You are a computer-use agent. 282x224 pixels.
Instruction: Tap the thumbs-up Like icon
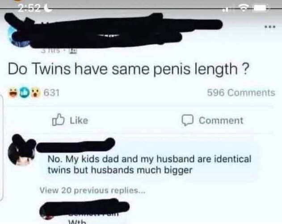pos(58,120)
